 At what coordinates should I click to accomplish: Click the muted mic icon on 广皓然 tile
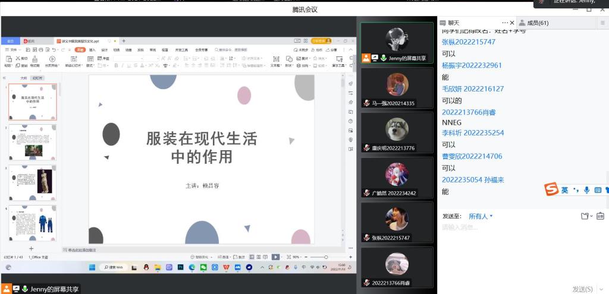(x=367, y=193)
